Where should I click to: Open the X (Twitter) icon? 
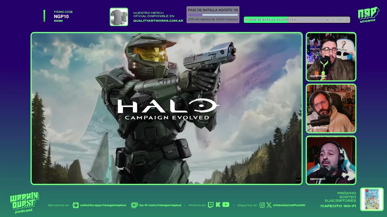pos(269,205)
